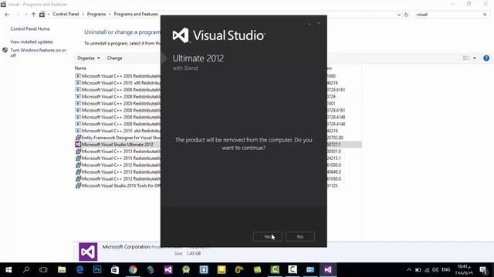Click the Control Panel breadcrumb

[x=66, y=14]
